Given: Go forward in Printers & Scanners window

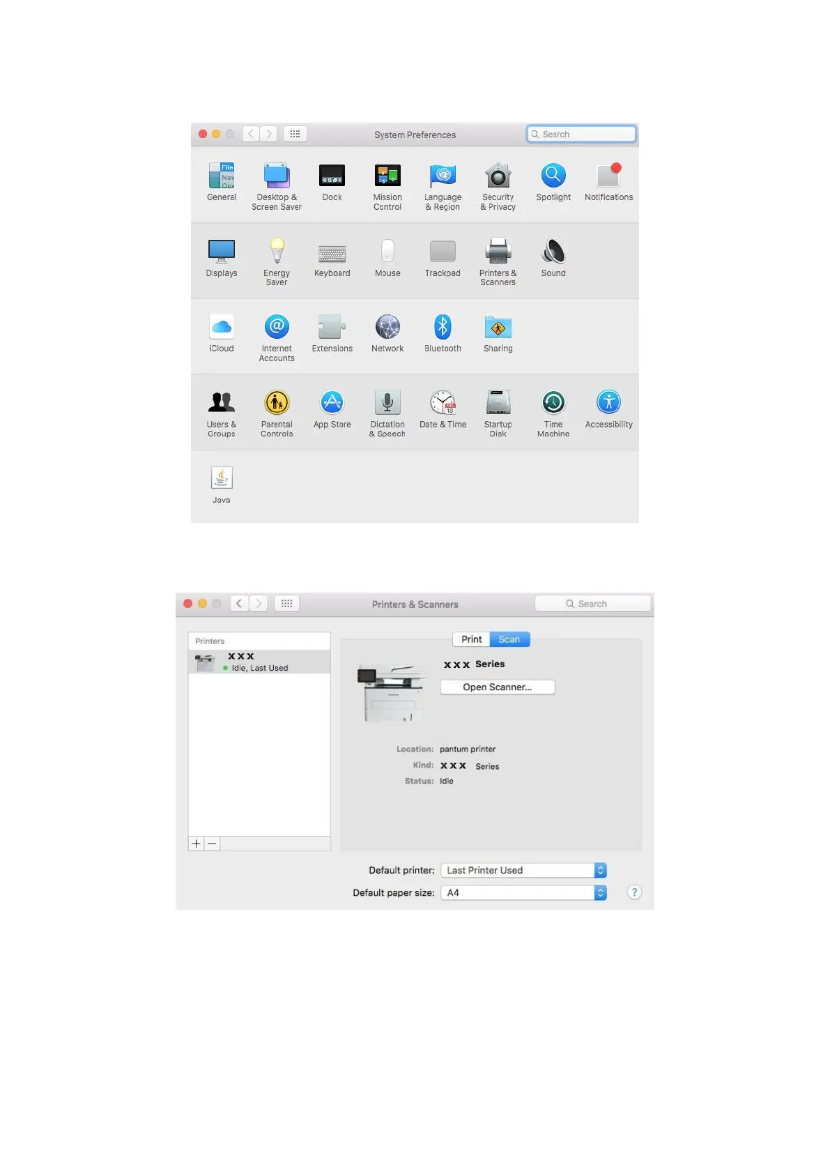Looking at the screenshot, I should (x=258, y=604).
